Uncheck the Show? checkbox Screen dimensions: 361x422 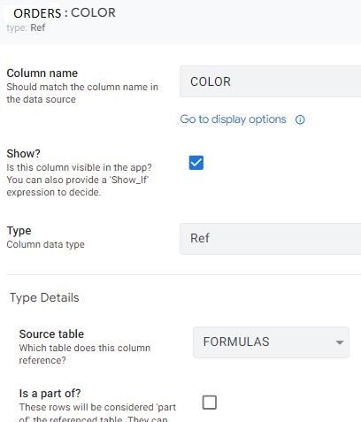click(196, 163)
